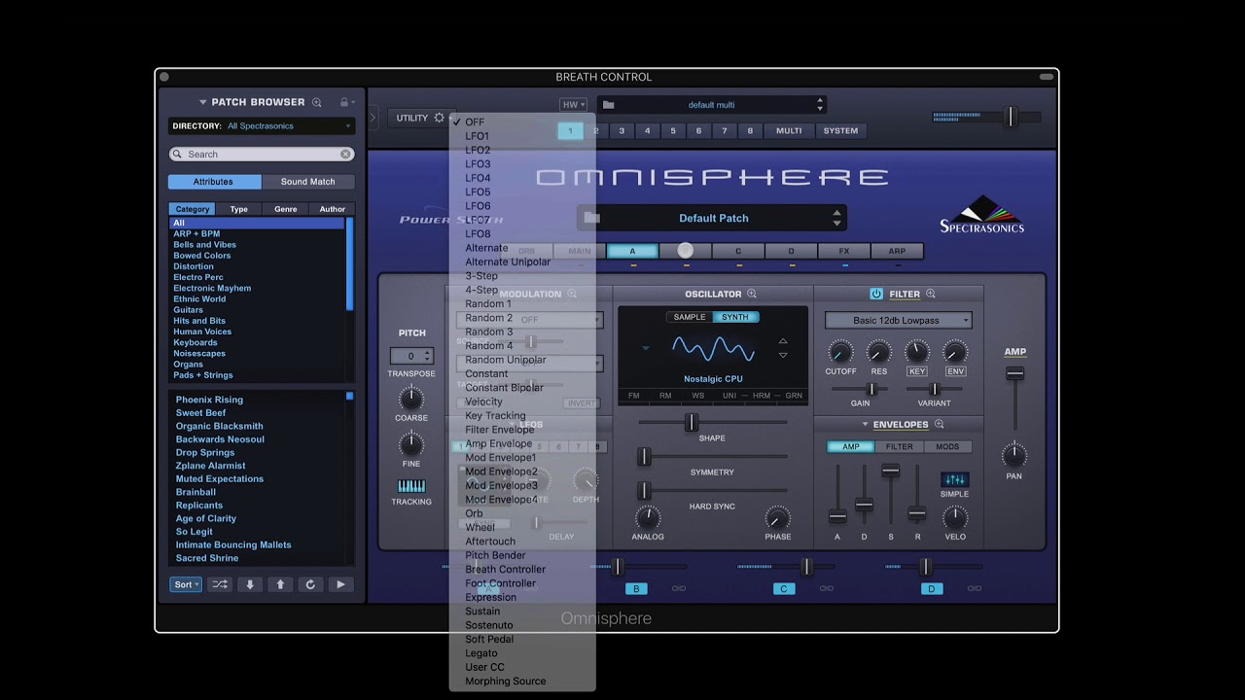Click the SYSTEM button
This screenshot has height=700, width=1245.
pos(840,130)
